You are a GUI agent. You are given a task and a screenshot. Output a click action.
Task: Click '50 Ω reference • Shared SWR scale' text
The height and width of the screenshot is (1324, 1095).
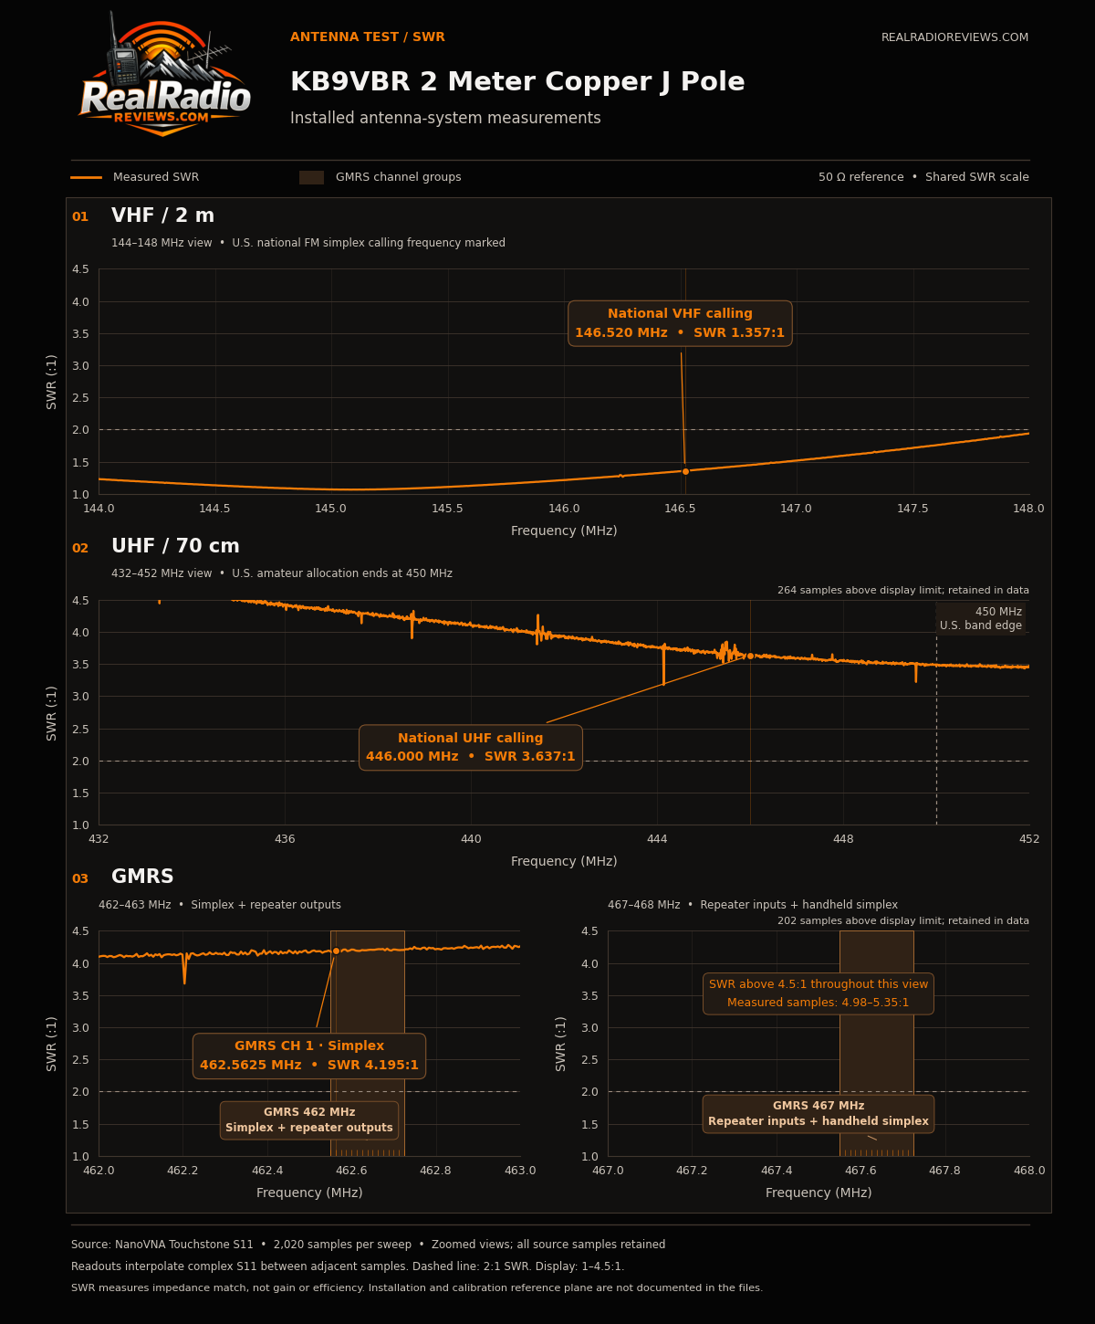923,177
